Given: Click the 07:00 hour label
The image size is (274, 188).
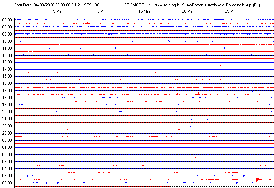Looking at the screenshot, I should point(7,20).
